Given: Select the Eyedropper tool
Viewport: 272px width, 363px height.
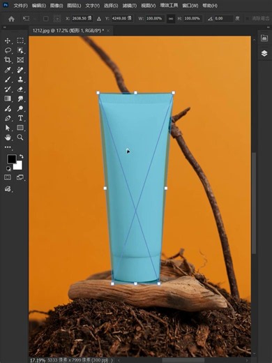Looking at the screenshot, I should coord(8,70).
